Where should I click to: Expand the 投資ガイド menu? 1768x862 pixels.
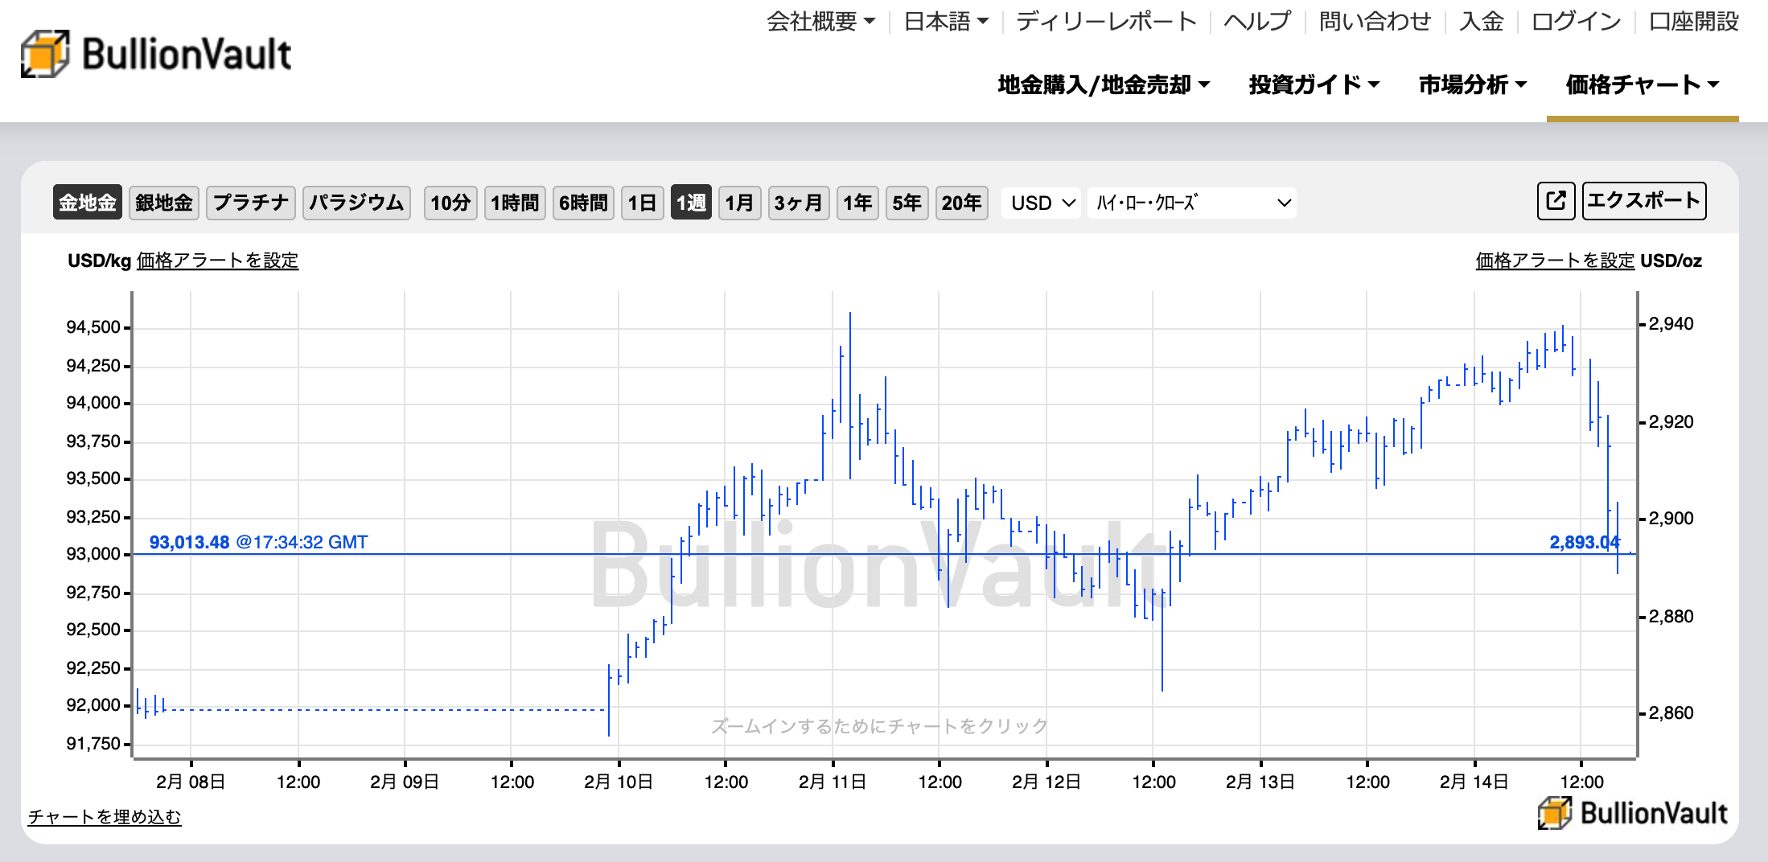1314,84
